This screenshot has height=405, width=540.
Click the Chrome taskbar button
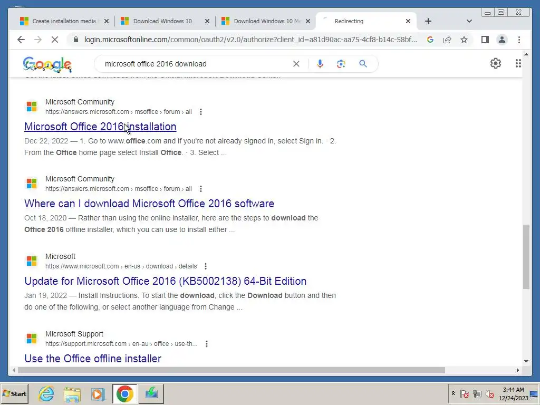(x=124, y=393)
